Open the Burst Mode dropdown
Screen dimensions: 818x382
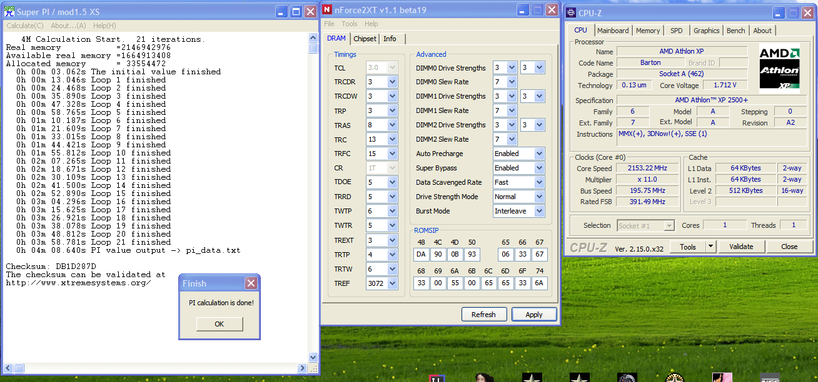pyautogui.click(x=539, y=211)
